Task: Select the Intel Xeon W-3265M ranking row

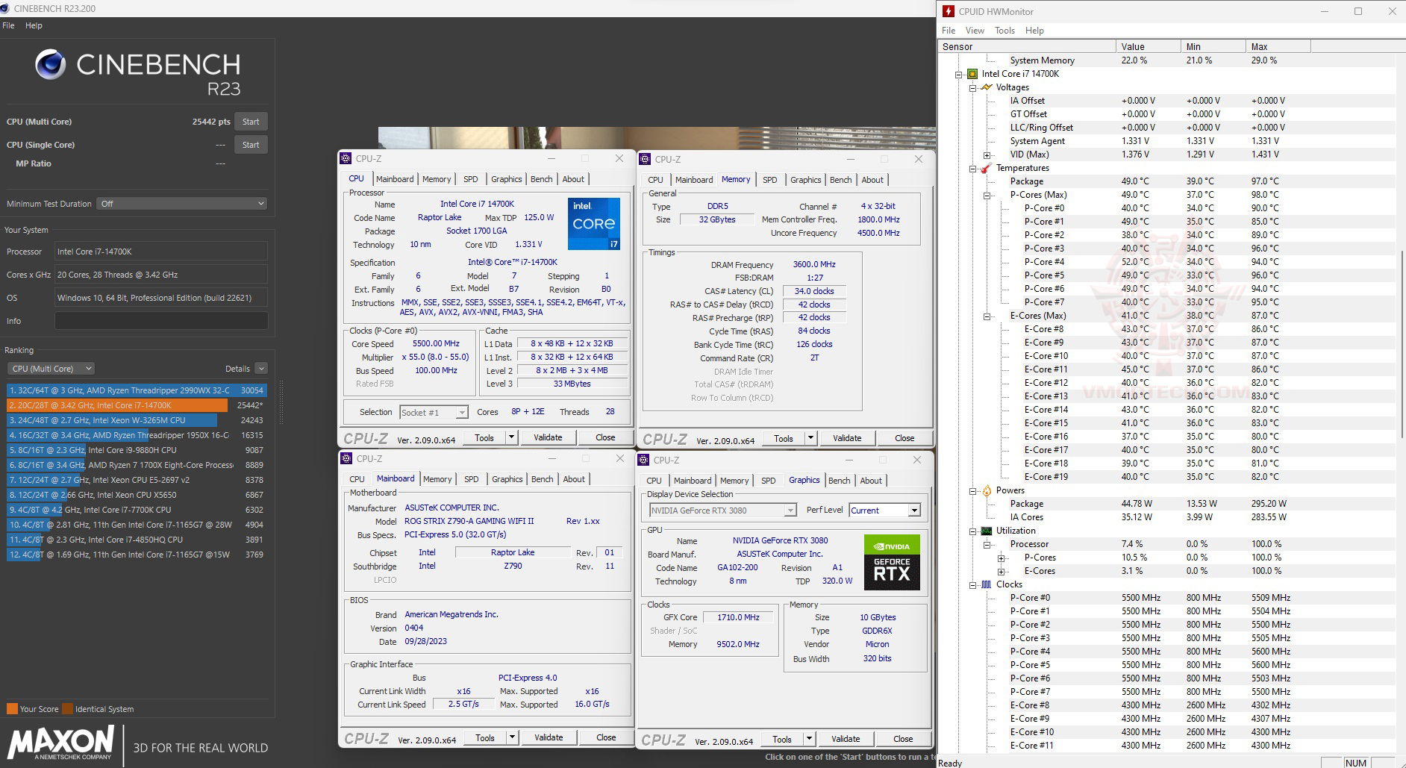Action: (x=136, y=420)
